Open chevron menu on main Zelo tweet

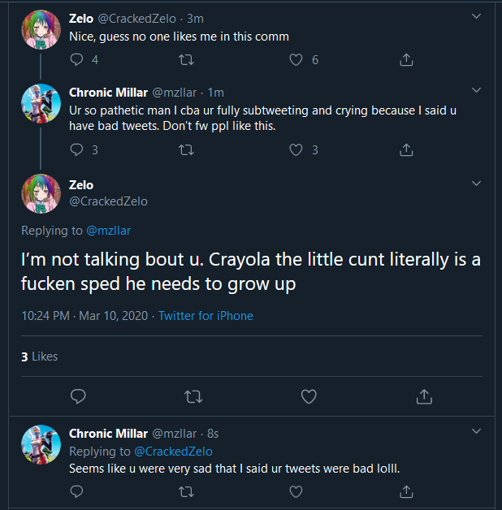(x=476, y=184)
